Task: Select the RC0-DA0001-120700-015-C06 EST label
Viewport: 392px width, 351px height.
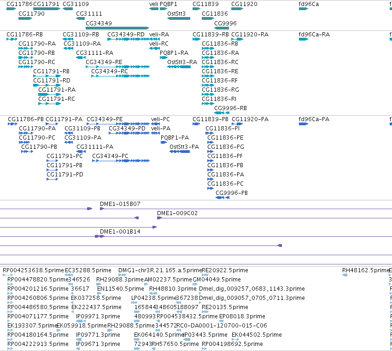Action: pyautogui.click(x=222, y=326)
